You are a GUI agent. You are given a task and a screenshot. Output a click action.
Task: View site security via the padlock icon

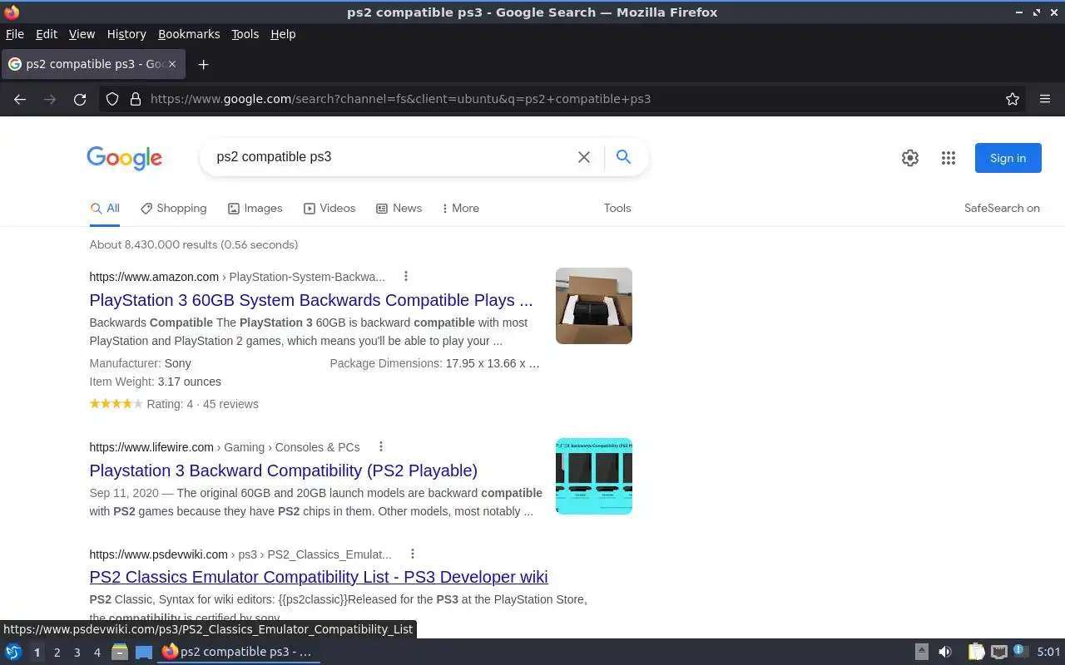[135, 99]
